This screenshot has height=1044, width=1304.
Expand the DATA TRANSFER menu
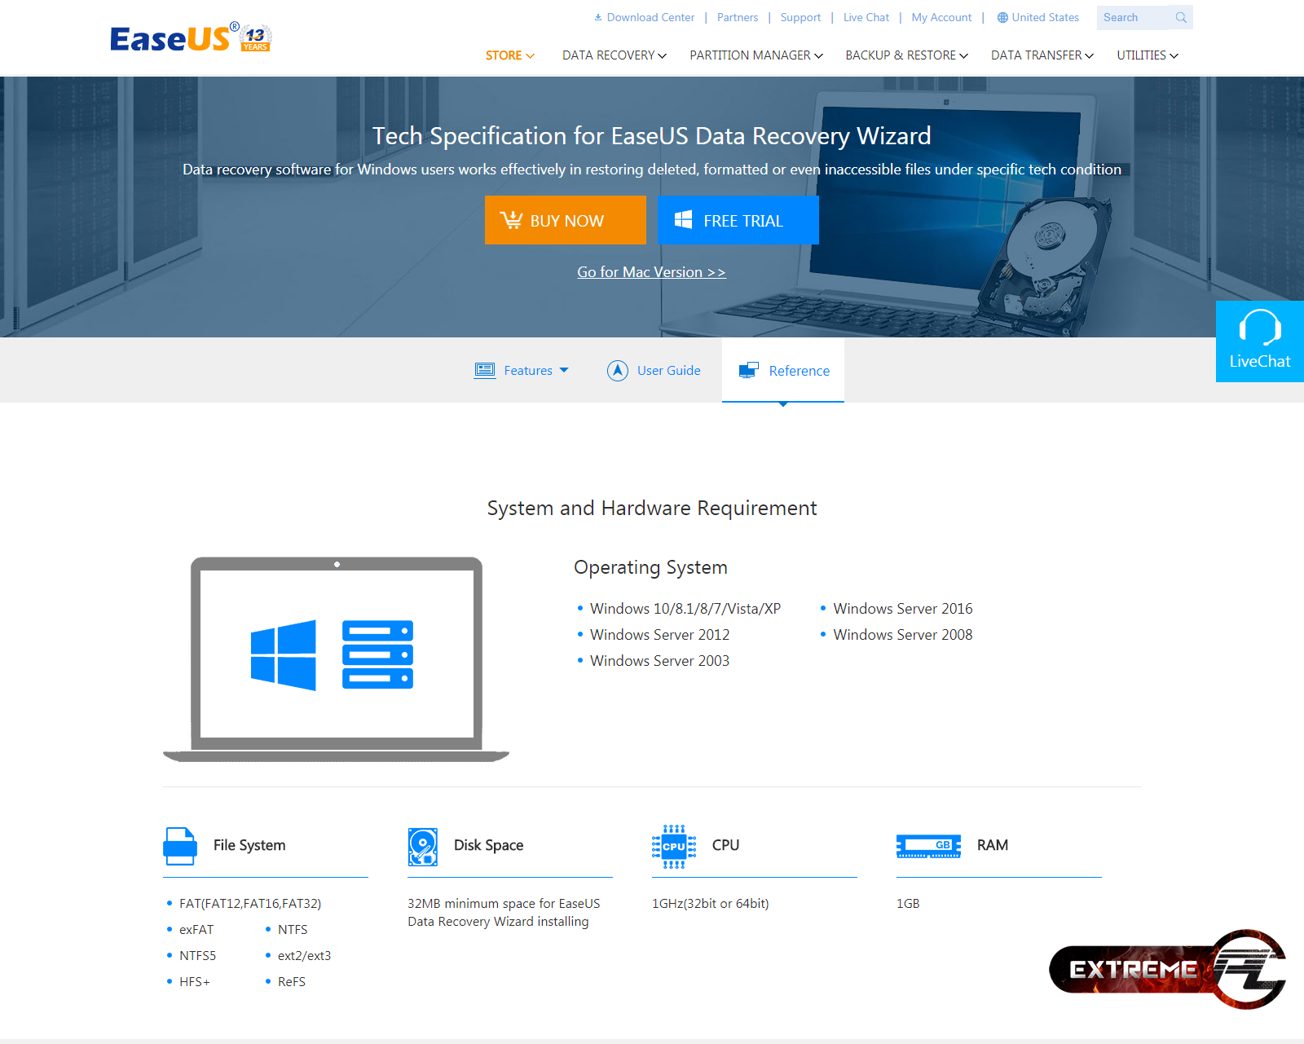click(x=1042, y=55)
